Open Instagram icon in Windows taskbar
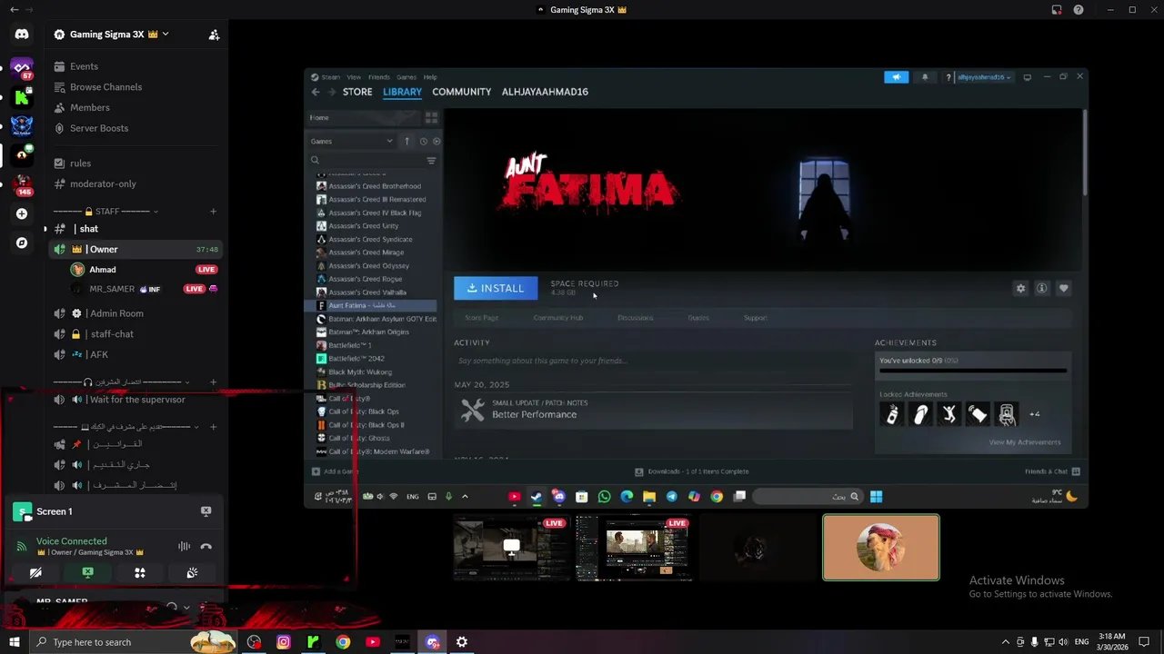Screen dimensions: 1164x654 283,642
